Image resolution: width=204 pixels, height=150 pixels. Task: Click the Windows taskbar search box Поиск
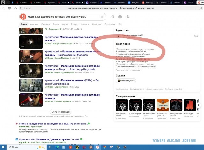[x=27, y=147]
